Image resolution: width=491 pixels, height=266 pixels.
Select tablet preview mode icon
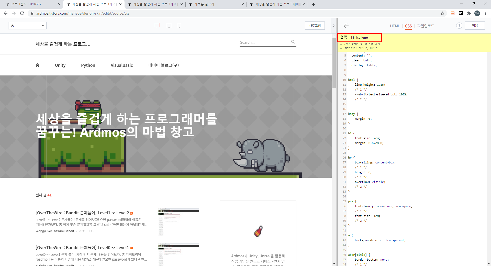[169, 26]
